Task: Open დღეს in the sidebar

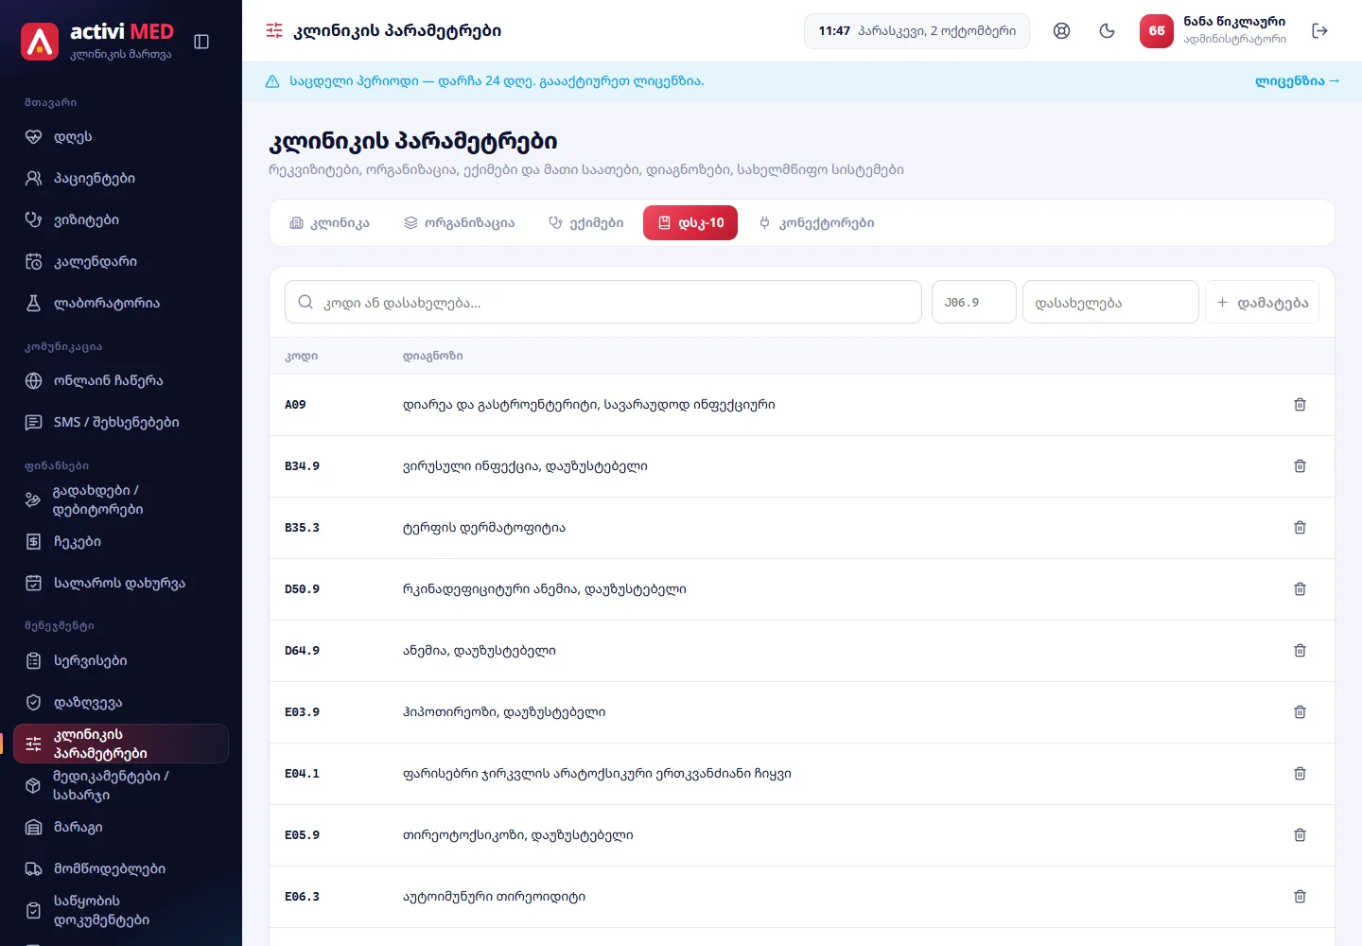Action: pos(121,137)
